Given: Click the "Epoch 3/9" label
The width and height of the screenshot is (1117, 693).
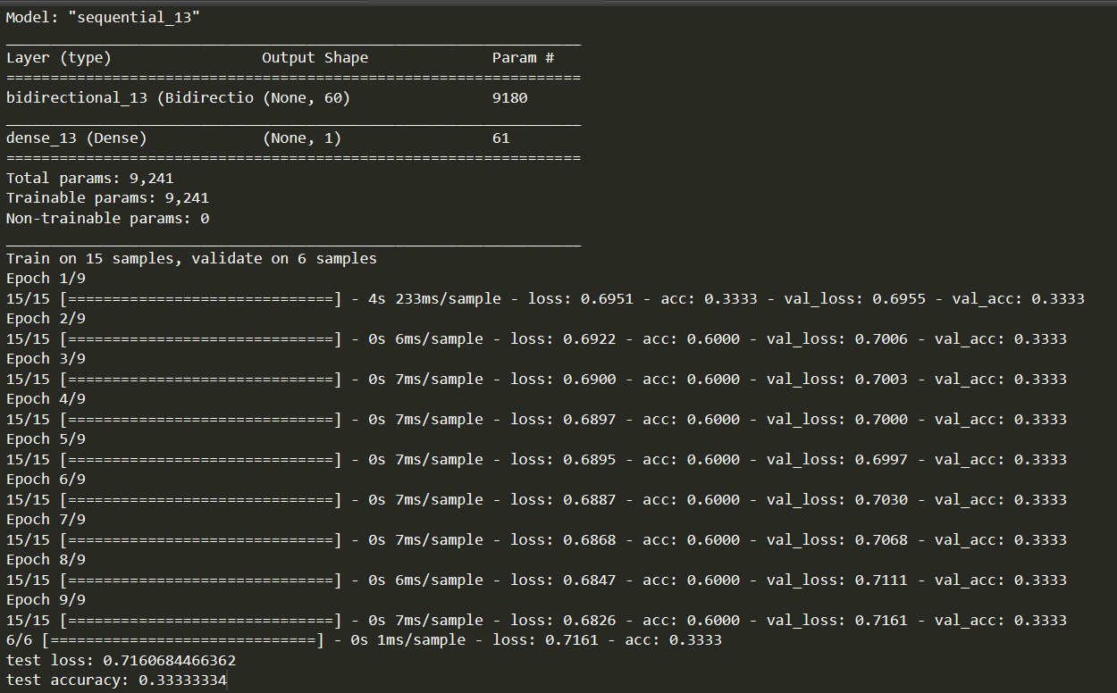Looking at the screenshot, I should [x=45, y=359].
